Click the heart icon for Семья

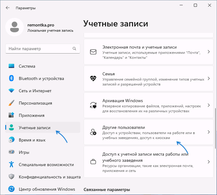tap(93, 78)
